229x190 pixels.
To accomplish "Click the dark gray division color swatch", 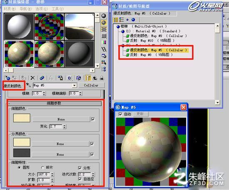I will (22, 153).
